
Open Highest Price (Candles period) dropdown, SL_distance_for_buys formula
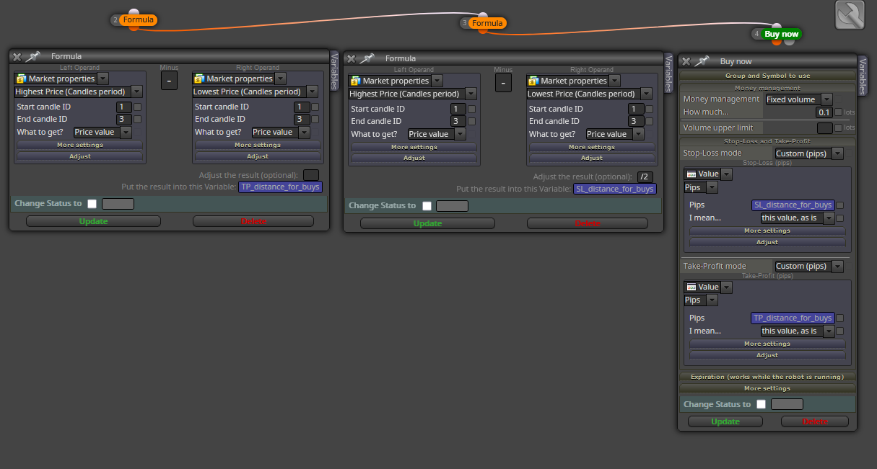click(x=413, y=94)
